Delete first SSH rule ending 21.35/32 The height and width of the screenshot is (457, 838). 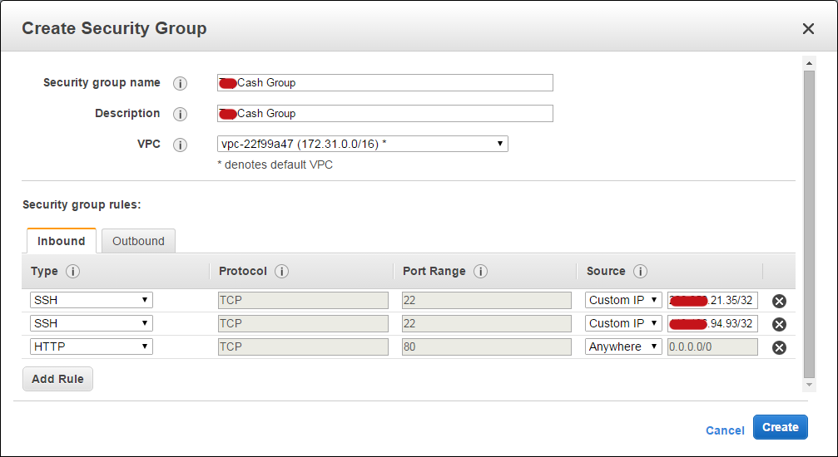779,301
